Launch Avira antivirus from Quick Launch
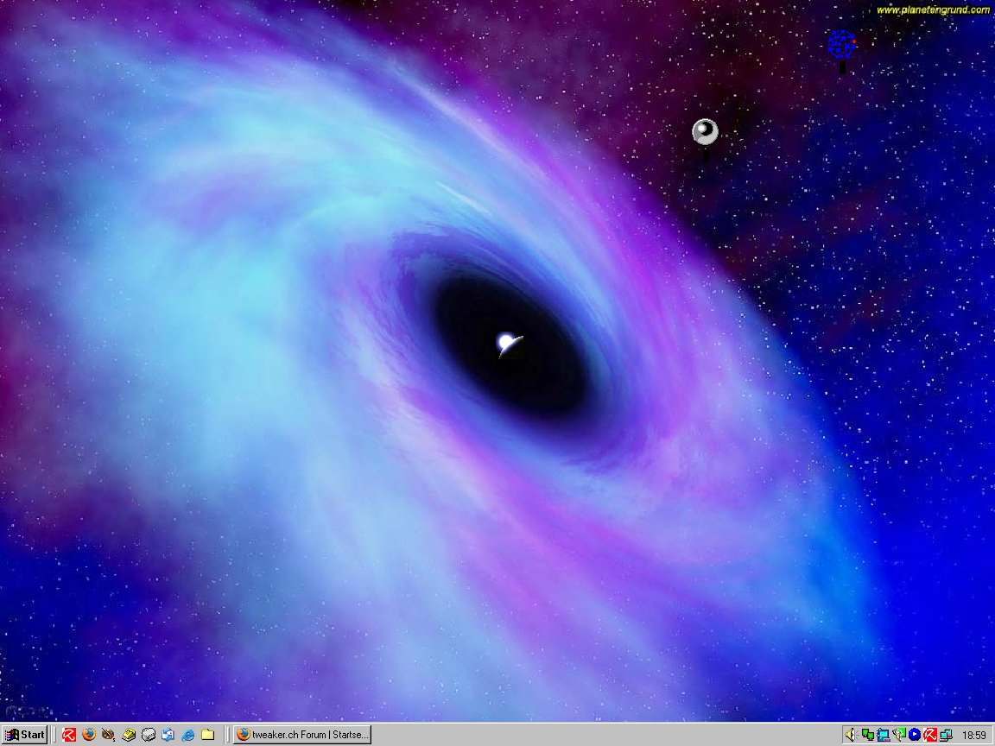This screenshot has width=995, height=746. (69, 735)
